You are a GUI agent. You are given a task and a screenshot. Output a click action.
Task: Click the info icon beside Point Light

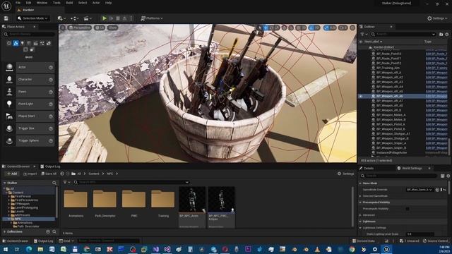coord(51,104)
